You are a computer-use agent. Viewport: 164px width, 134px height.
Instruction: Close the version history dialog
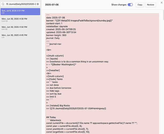click(x=162, y=3)
